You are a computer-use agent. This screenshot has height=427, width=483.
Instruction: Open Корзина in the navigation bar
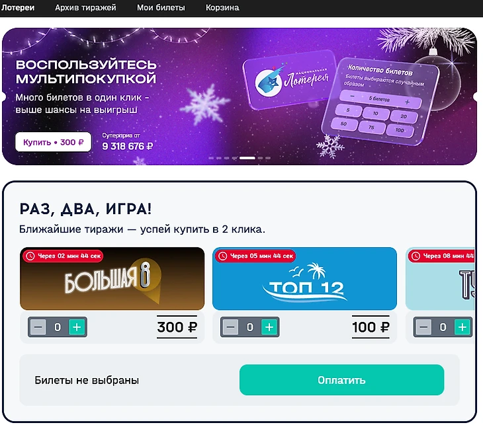coord(222,8)
